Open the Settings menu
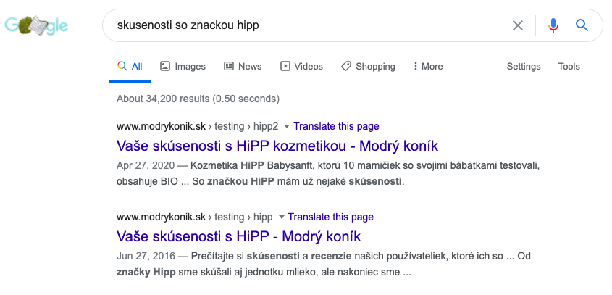The image size is (612, 295). click(x=524, y=67)
